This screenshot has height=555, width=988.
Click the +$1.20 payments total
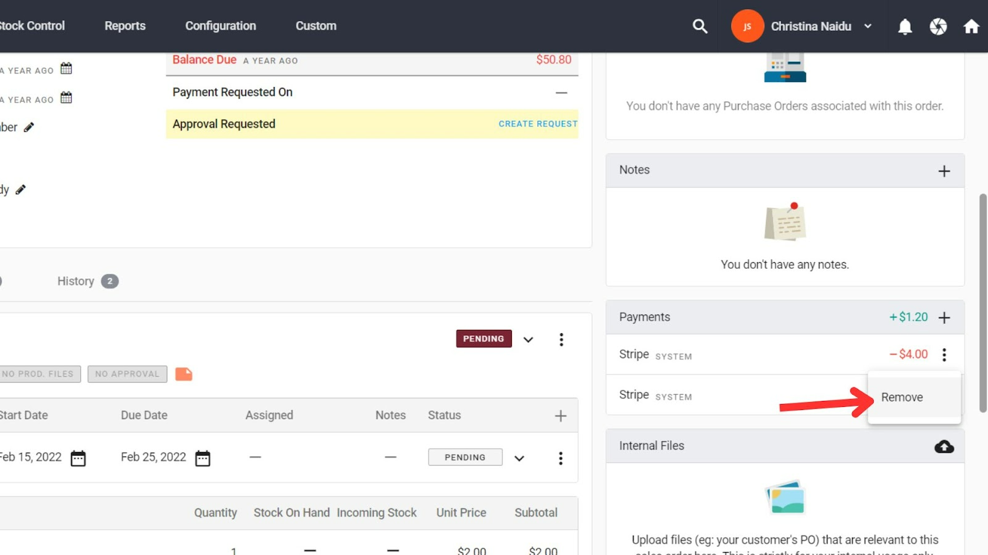pyautogui.click(x=908, y=317)
